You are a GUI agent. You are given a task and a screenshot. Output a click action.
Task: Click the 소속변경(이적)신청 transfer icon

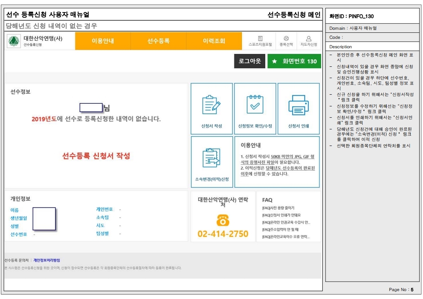coord(211,158)
